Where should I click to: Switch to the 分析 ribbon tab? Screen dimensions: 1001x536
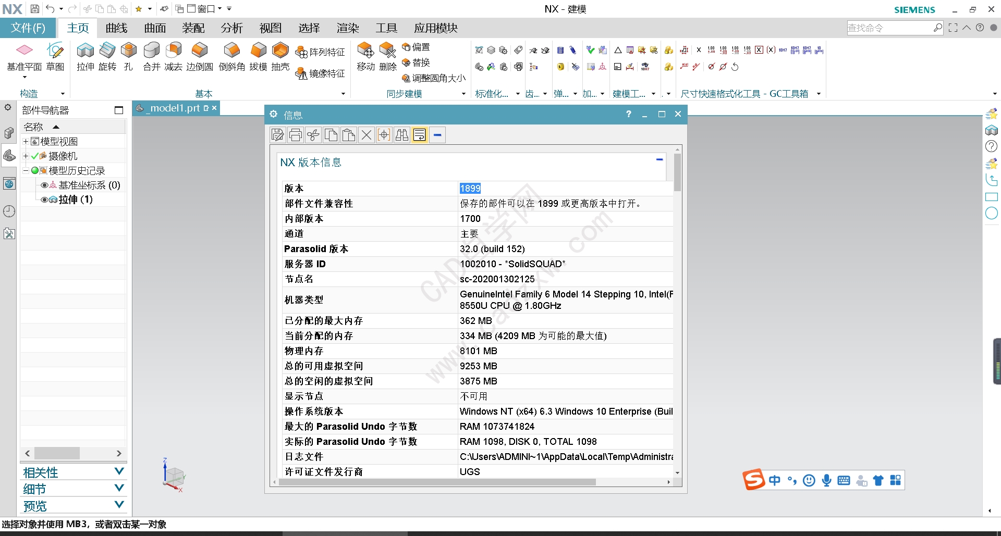pos(232,28)
